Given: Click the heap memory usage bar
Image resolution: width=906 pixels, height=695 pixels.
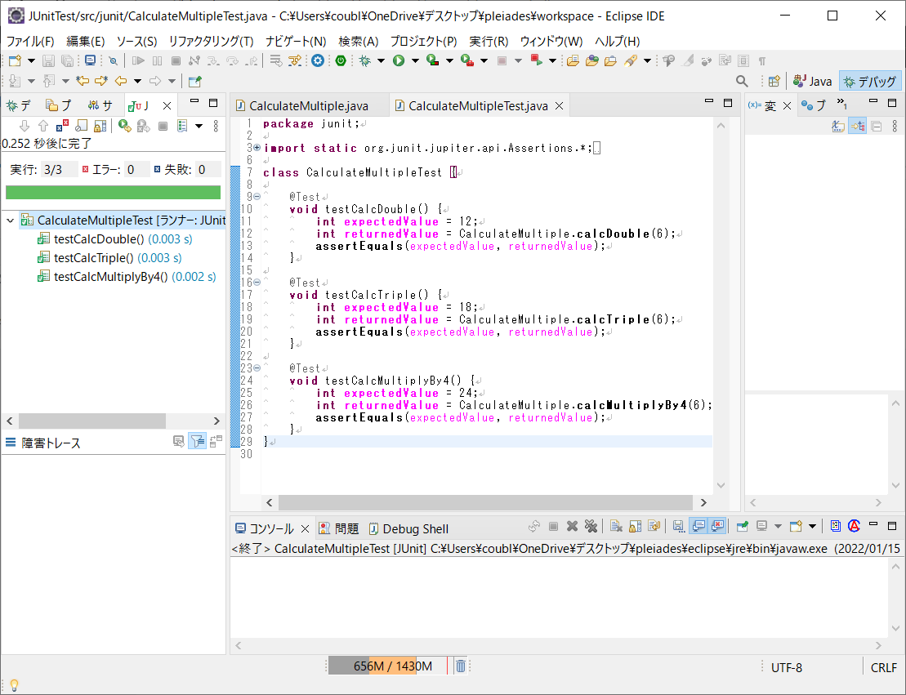Looking at the screenshot, I should [388, 666].
